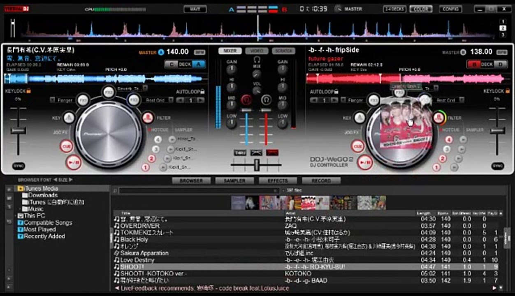The height and width of the screenshot is (296, 515).
Task: Open the Beat Grid dropdown on right deck
Action: click(462, 100)
